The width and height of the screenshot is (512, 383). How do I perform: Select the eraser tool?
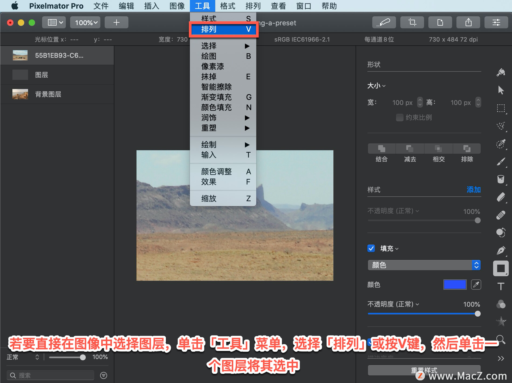(x=501, y=197)
